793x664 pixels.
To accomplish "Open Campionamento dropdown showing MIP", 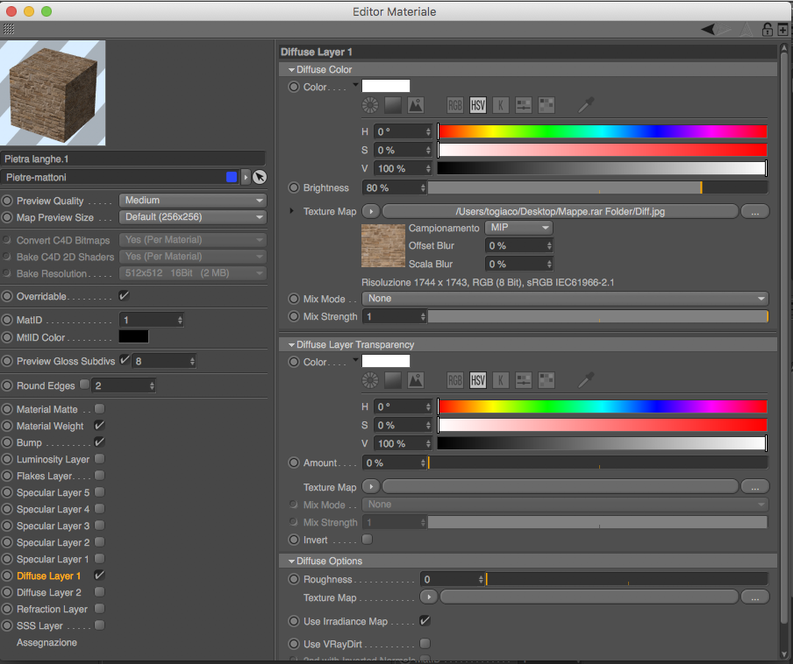I will pyautogui.click(x=519, y=227).
